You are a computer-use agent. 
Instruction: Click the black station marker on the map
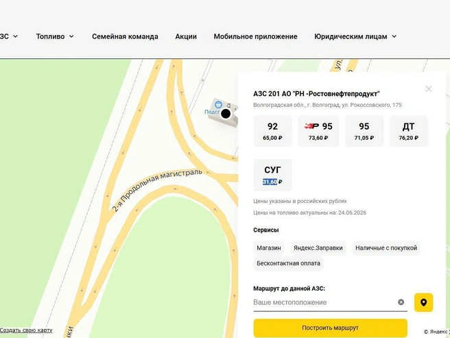click(226, 114)
